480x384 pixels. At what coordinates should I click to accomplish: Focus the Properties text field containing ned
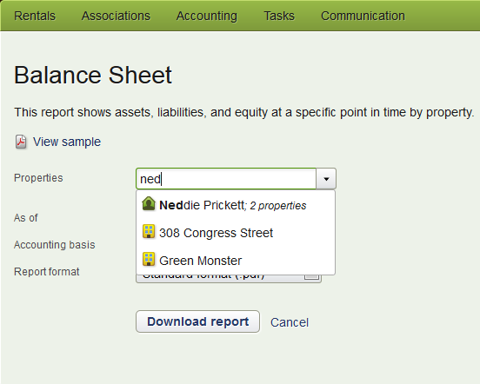[226, 179]
